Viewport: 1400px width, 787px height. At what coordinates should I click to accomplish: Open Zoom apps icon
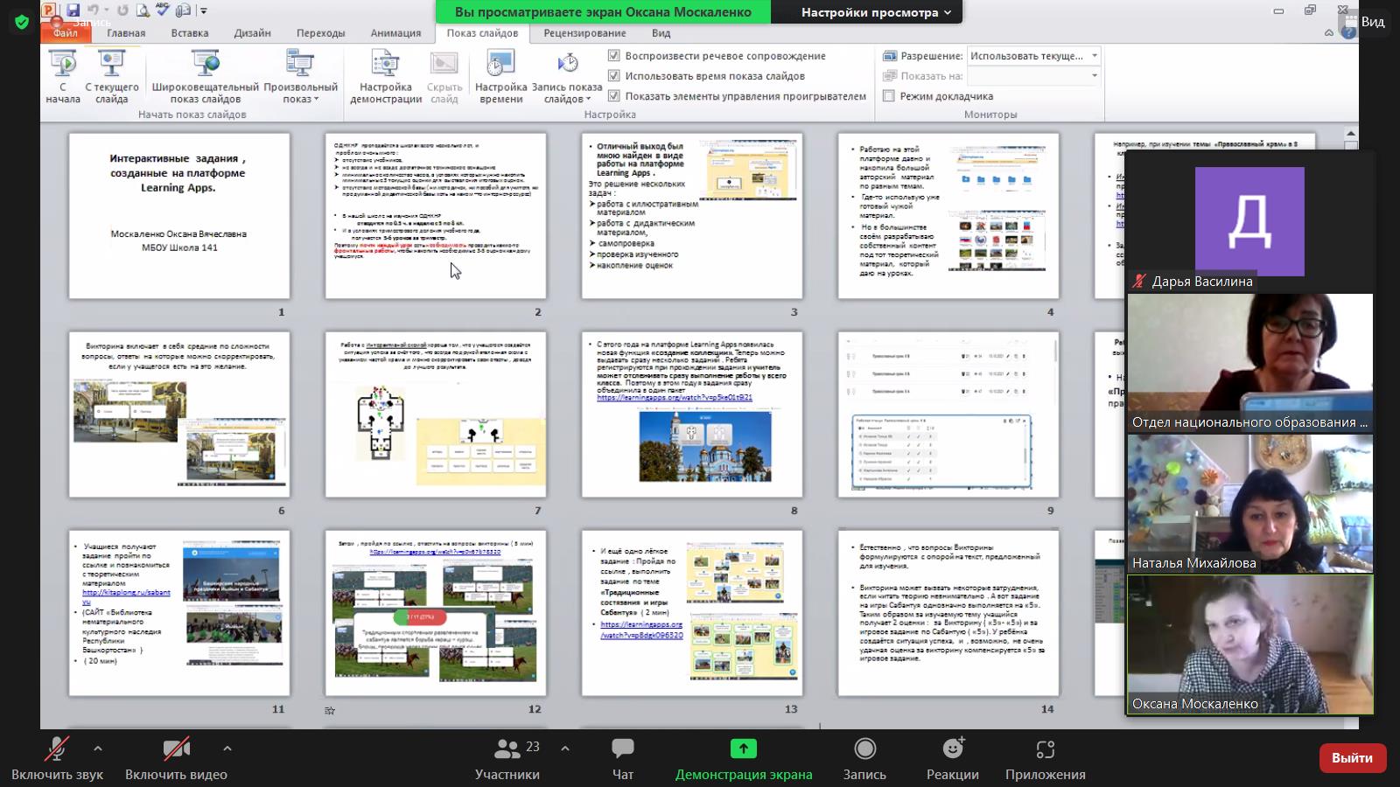coord(1045,750)
